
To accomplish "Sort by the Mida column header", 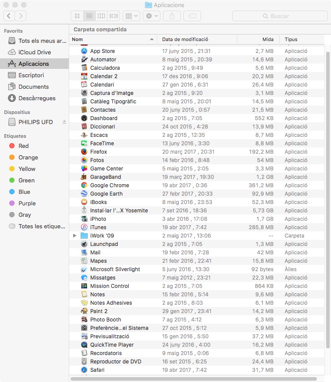I will (258, 39).
